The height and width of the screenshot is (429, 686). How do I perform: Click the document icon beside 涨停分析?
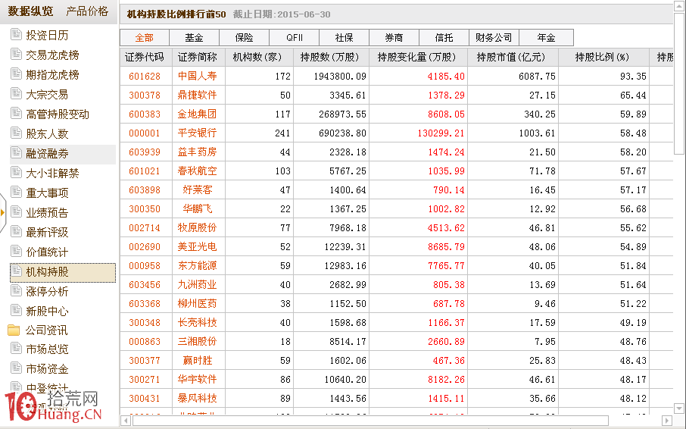(16, 290)
